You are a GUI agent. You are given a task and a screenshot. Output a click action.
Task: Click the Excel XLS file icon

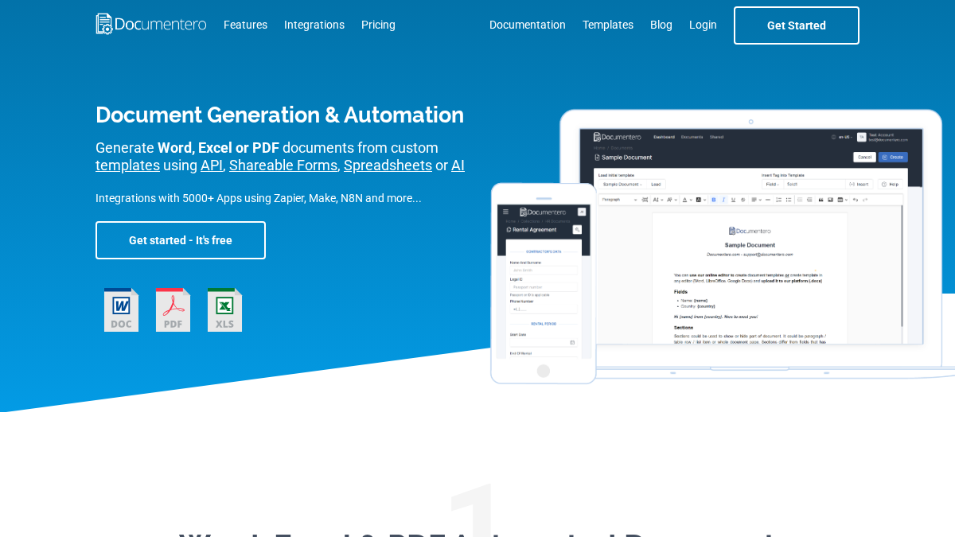224,309
